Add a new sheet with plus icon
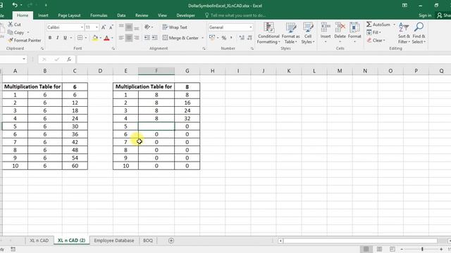451x253 pixels. point(171,240)
